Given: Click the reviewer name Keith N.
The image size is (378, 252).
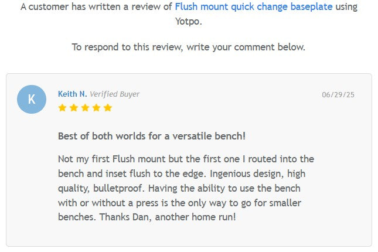Looking at the screenshot, I should click(x=72, y=94).
